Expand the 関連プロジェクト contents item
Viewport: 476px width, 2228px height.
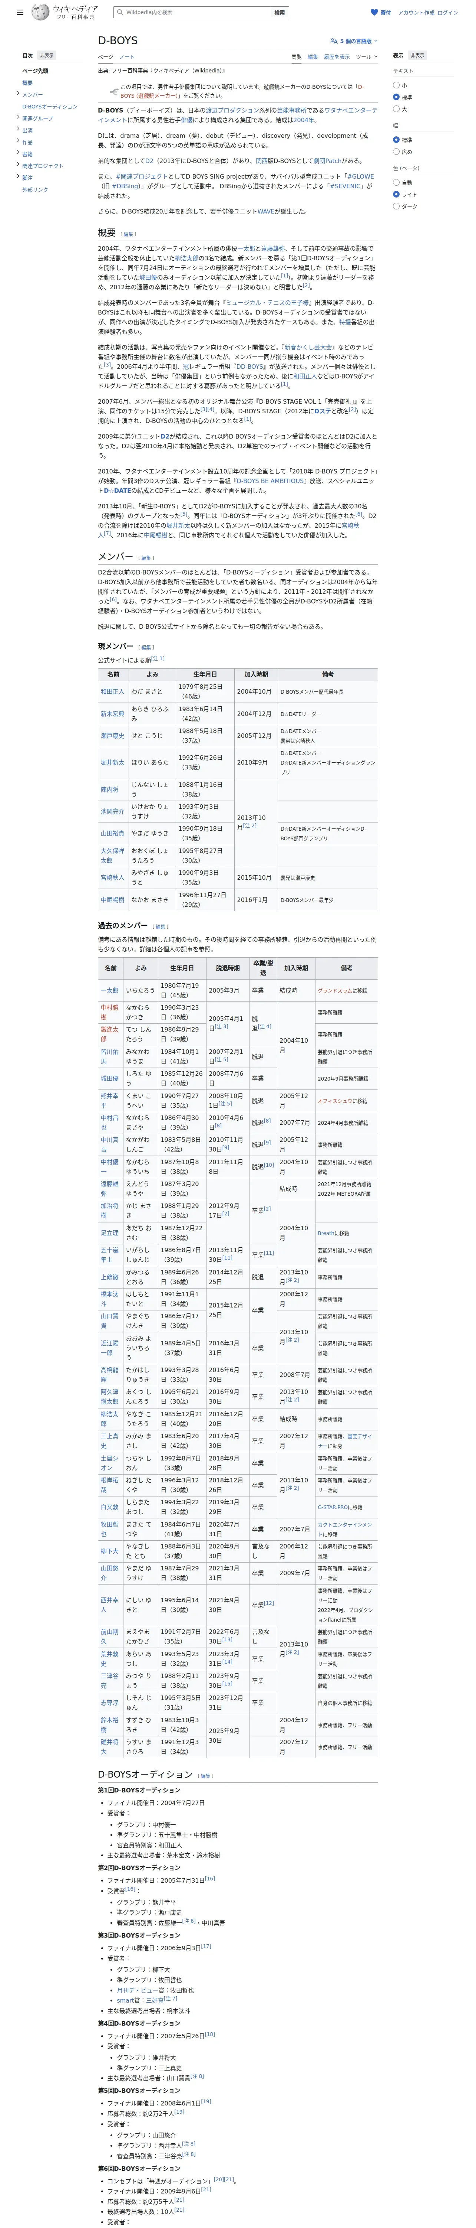(x=17, y=165)
